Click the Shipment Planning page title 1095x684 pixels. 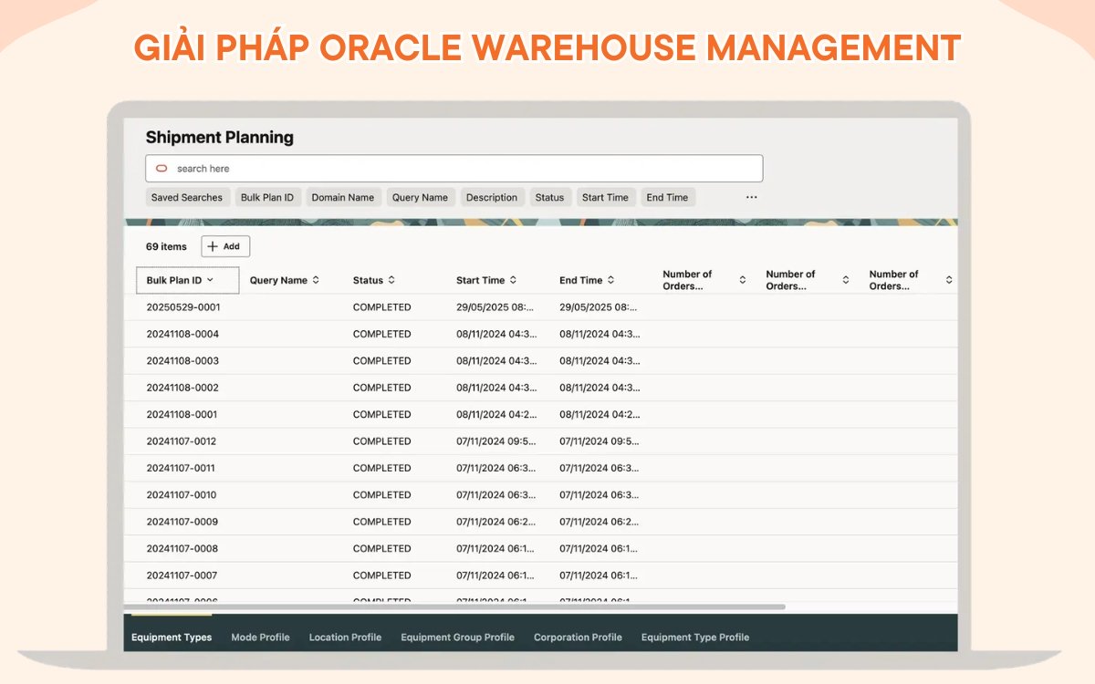coord(220,138)
